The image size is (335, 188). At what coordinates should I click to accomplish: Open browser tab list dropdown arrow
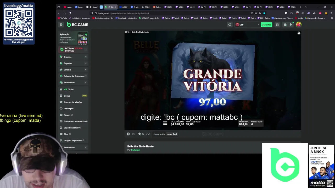tap(306, 7)
